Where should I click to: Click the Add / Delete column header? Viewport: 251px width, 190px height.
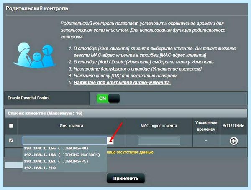point(233,126)
